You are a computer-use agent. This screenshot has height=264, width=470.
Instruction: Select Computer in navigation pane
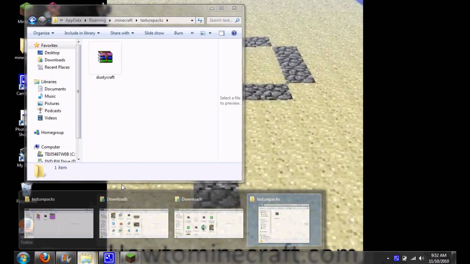[50, 147]
